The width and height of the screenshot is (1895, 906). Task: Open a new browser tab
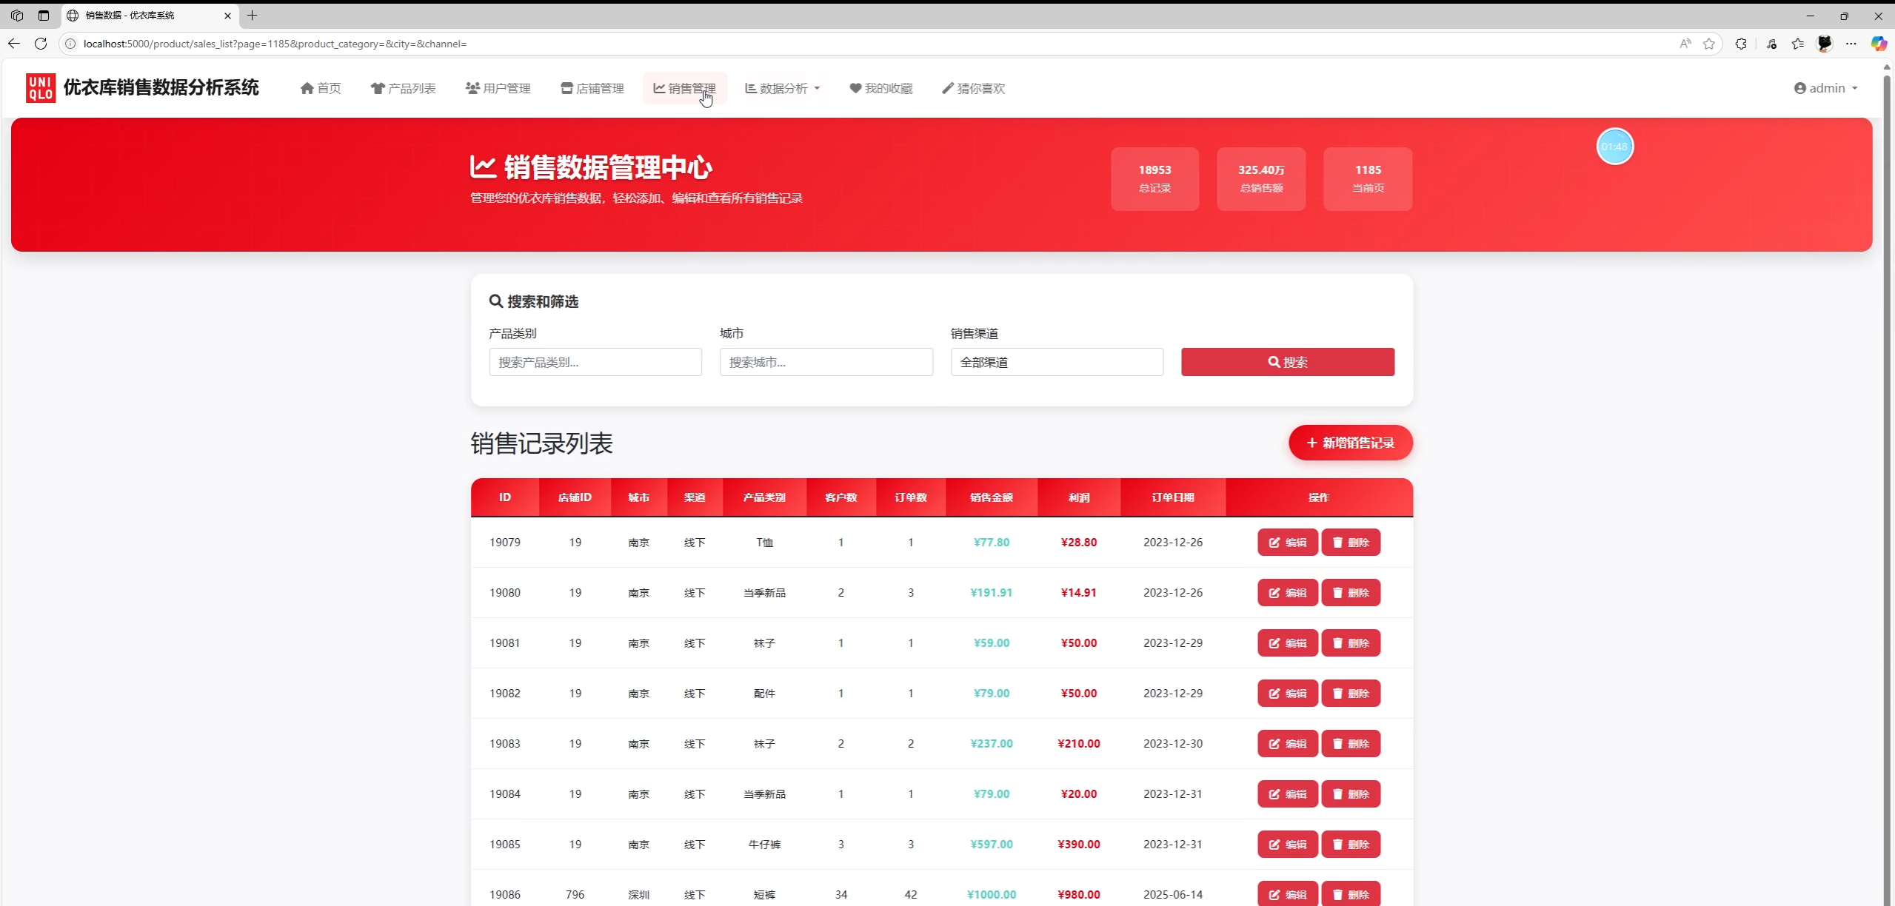(253, 15)
